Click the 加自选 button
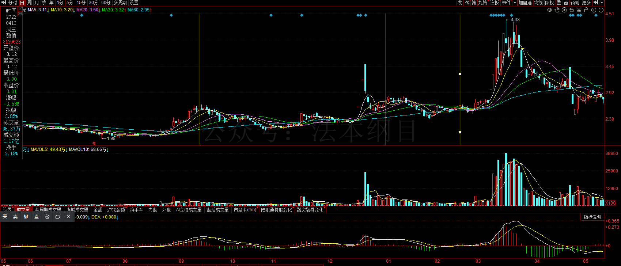621x266 pixels. tap(525, 3)
